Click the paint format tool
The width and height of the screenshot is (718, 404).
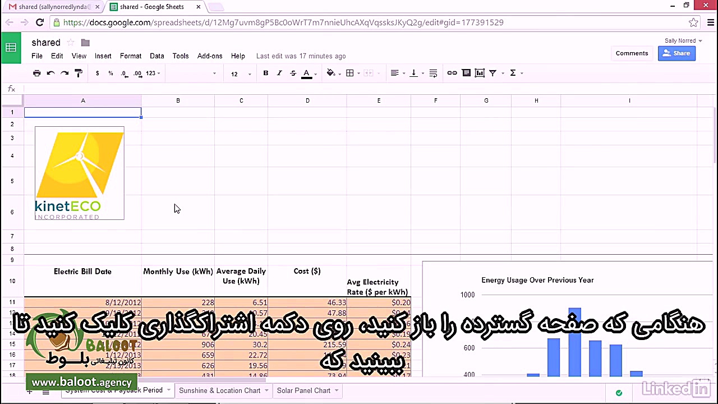coord(79,73)
